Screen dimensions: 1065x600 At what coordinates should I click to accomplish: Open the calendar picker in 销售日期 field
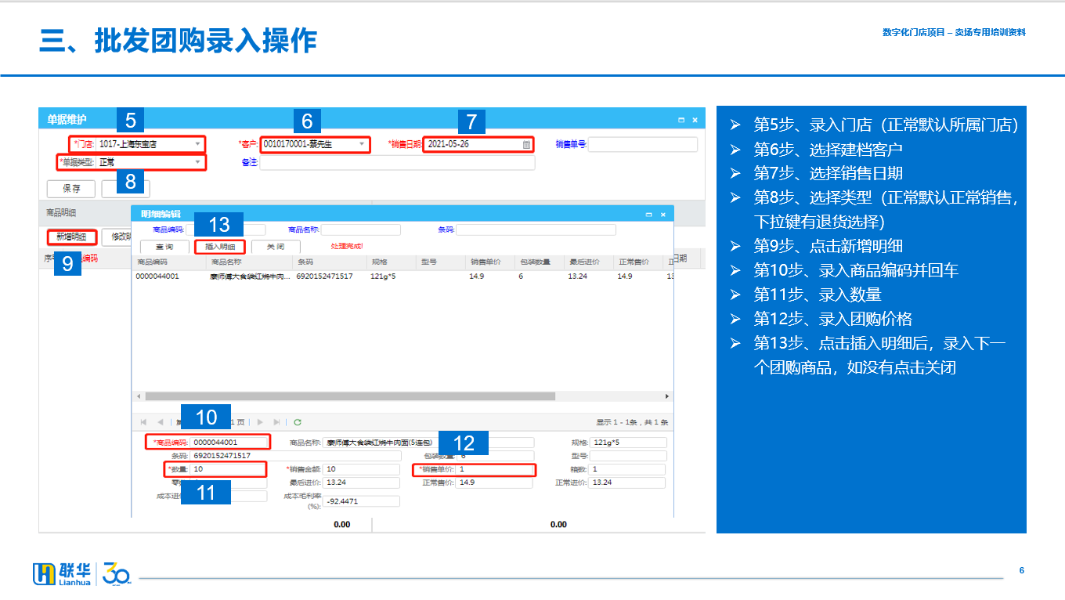click(x=526, y=144)
